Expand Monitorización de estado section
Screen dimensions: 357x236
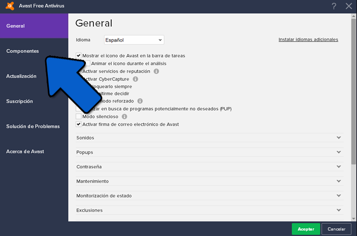tap(209, 196)
